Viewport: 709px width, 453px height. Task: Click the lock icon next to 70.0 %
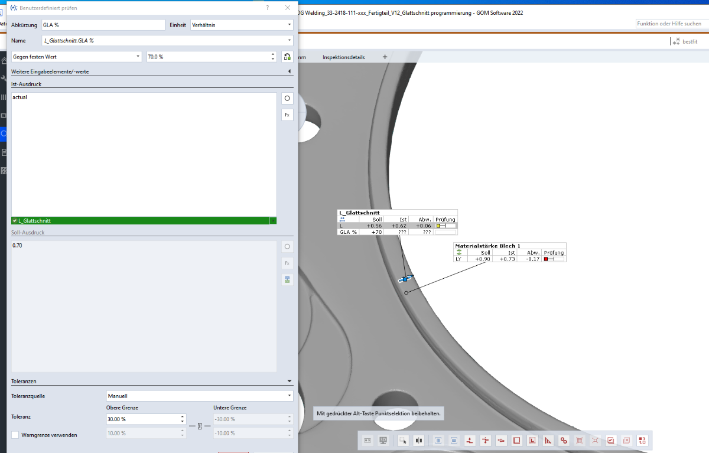point(287,57)
